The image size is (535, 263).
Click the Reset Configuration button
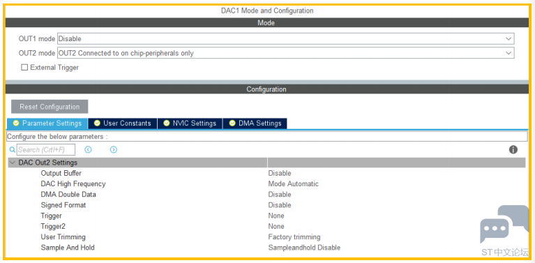tap(50, 107)
